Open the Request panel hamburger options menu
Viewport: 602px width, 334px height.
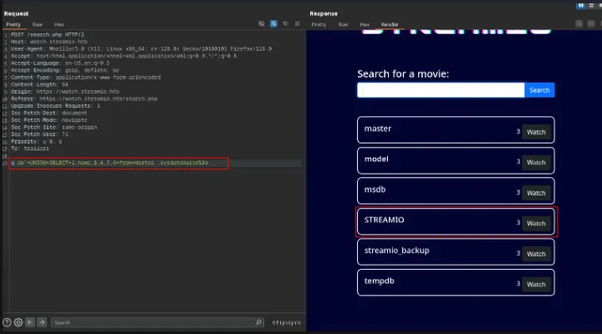click(x=297, y=23)
